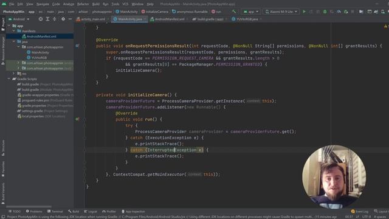Image resolution: width=389 pixels, height=219 pixels.
Task: Open the Navigate menu
Action: [43, 4]
